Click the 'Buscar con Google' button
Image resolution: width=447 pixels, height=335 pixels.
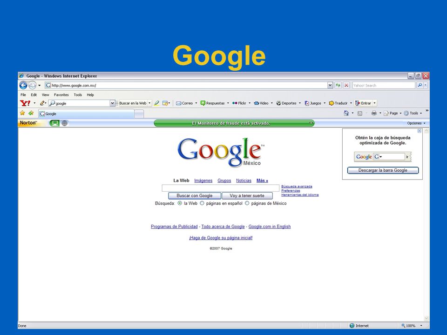pos(195,196)
